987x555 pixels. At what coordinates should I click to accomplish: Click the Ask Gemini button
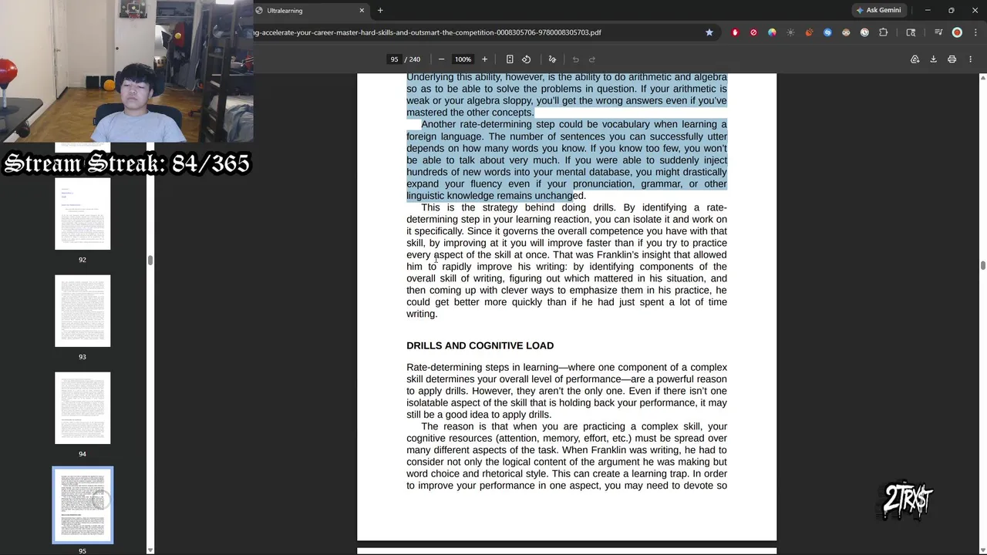click(878, 10)
